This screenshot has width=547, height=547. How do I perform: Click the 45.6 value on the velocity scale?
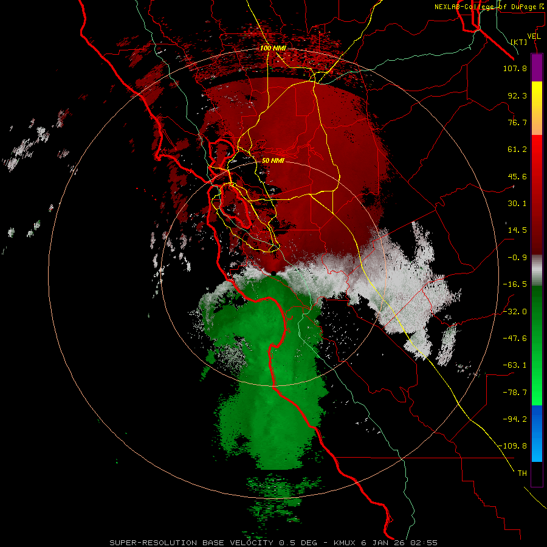click(517, 176)
